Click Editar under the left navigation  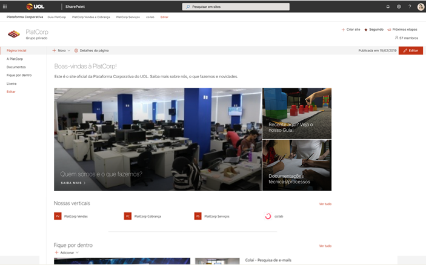click(x=11, y=92)
